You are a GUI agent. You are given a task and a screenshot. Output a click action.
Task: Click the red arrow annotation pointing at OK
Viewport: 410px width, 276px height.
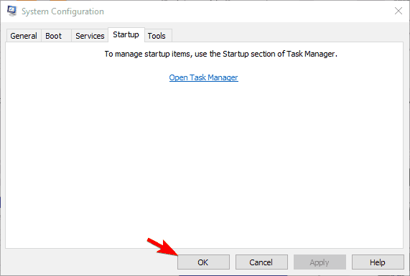[162, 247]
